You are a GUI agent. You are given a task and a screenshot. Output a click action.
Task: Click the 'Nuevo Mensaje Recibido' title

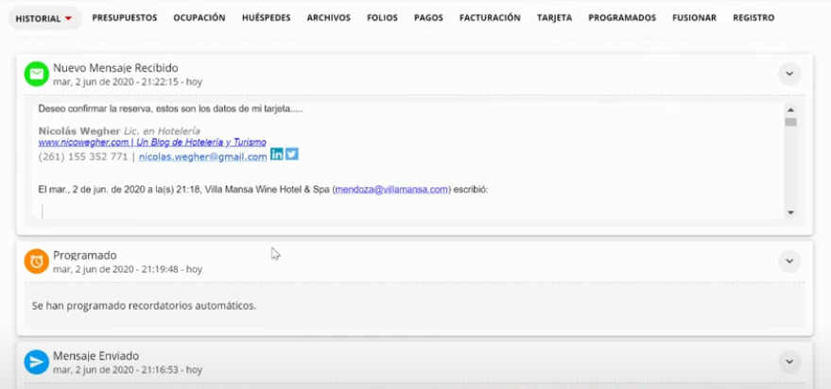(x=115, y=68)
